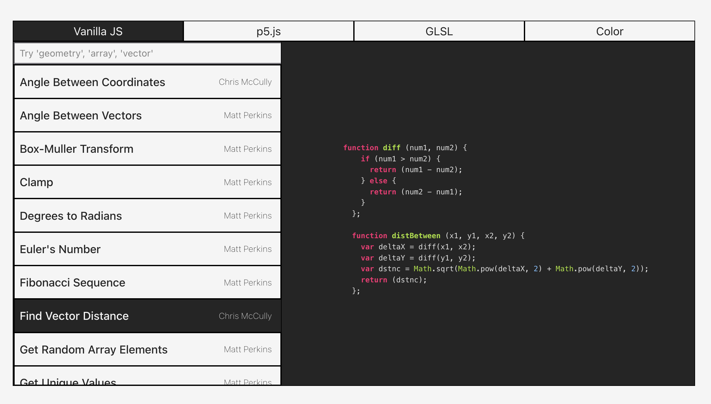The height and width of the screenshot is (404, 711).
Task: Click the 'if (num1 > num2)' code line
Action: [x=400, y=159]
